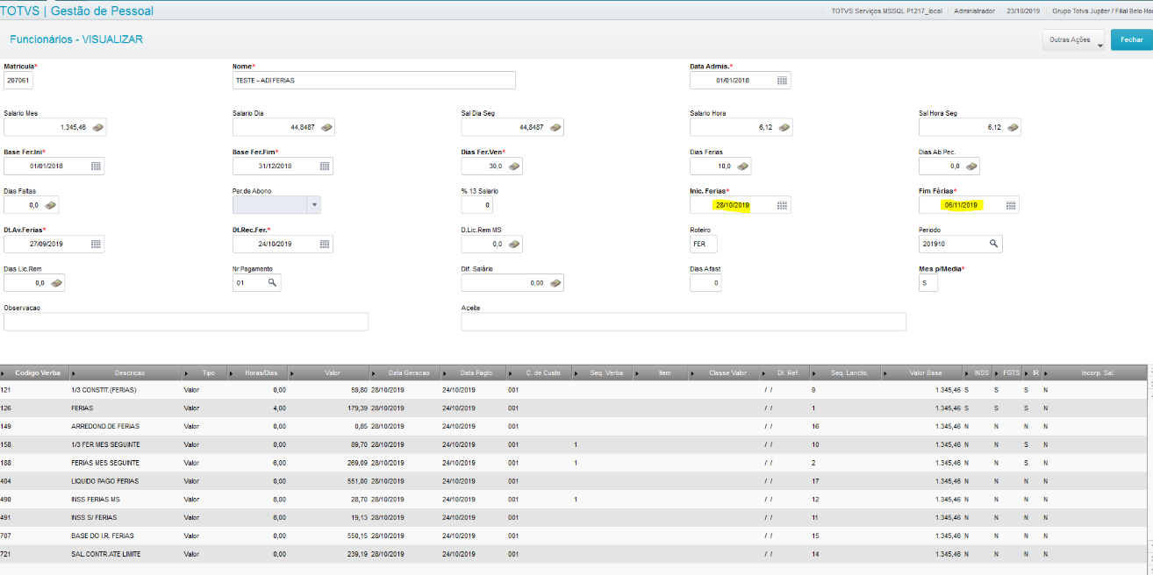Screen dimensions: 1153x575
Task: Select the ARREDOND.DE FERIAS row
Action: pos(573,427)
